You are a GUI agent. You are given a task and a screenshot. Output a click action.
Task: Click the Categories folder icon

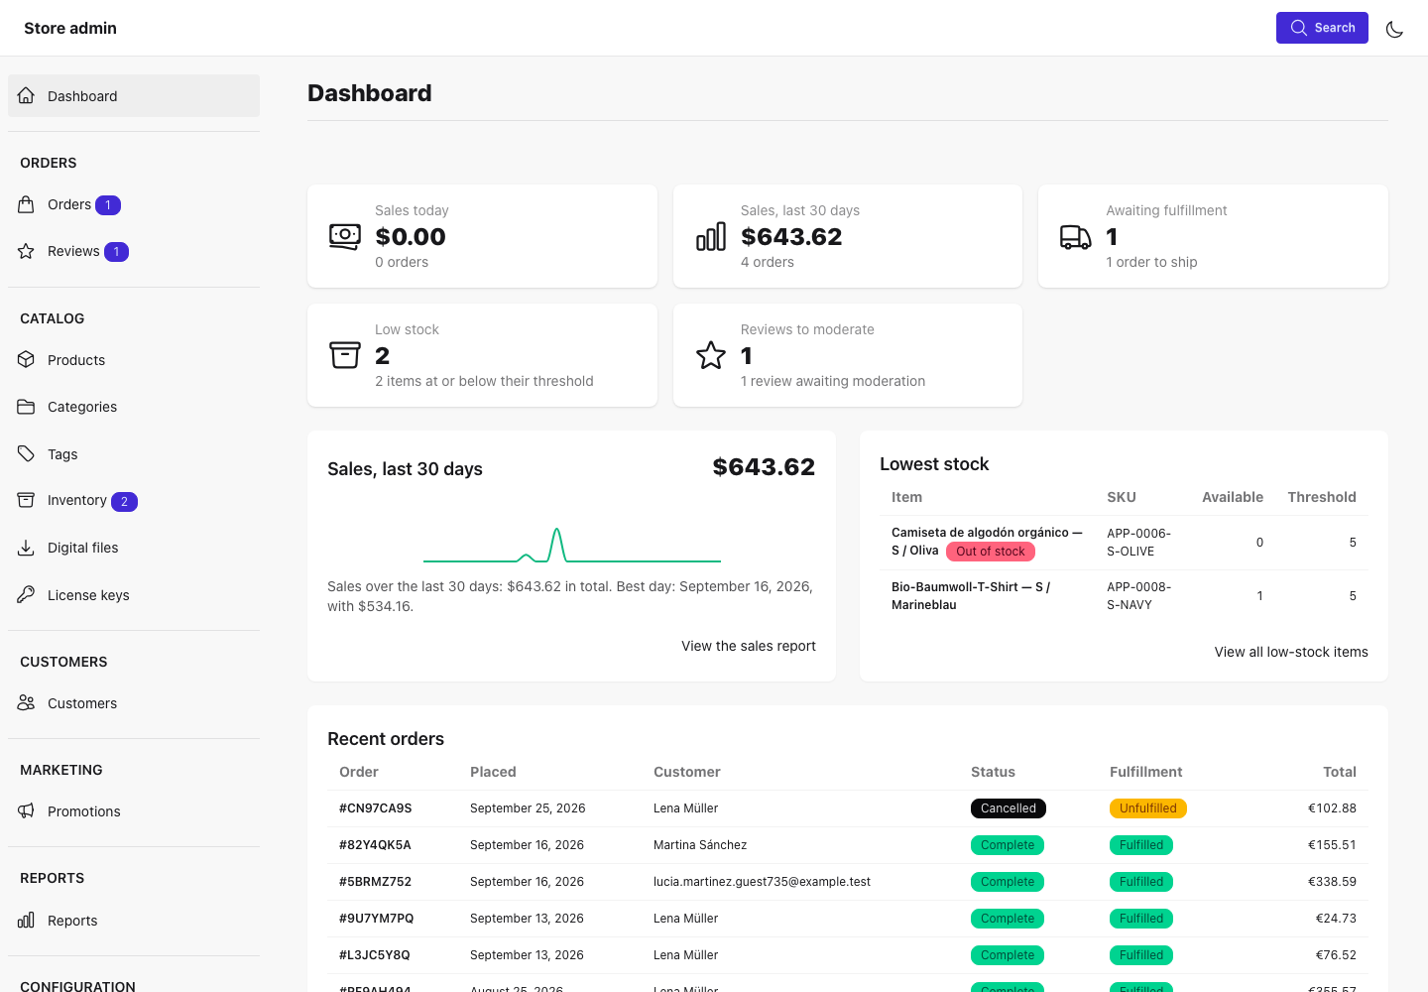point(27,407)
